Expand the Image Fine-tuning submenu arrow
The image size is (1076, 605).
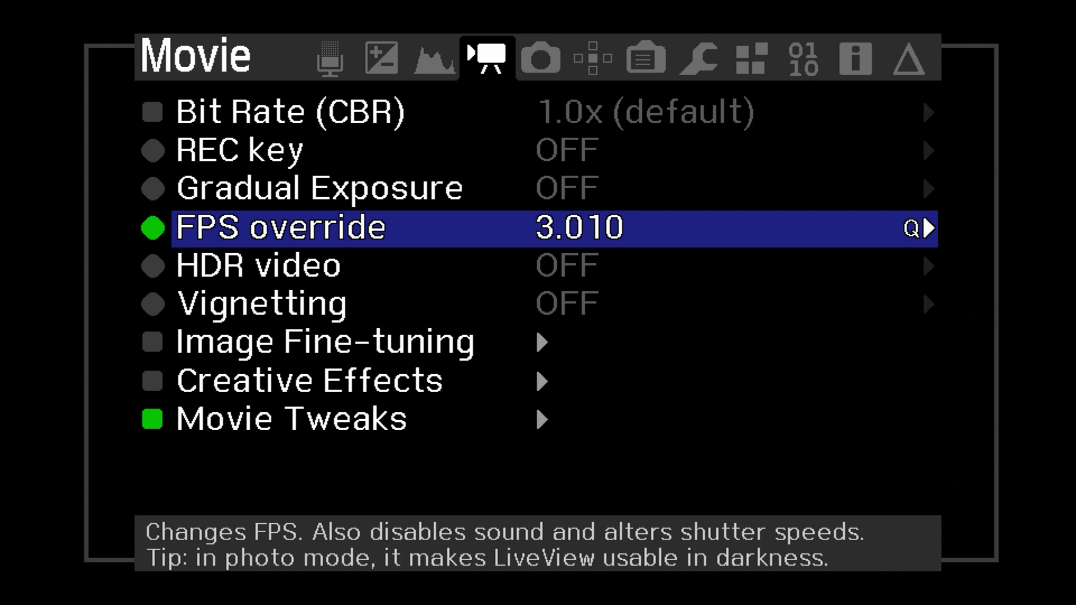pos(541,342)
